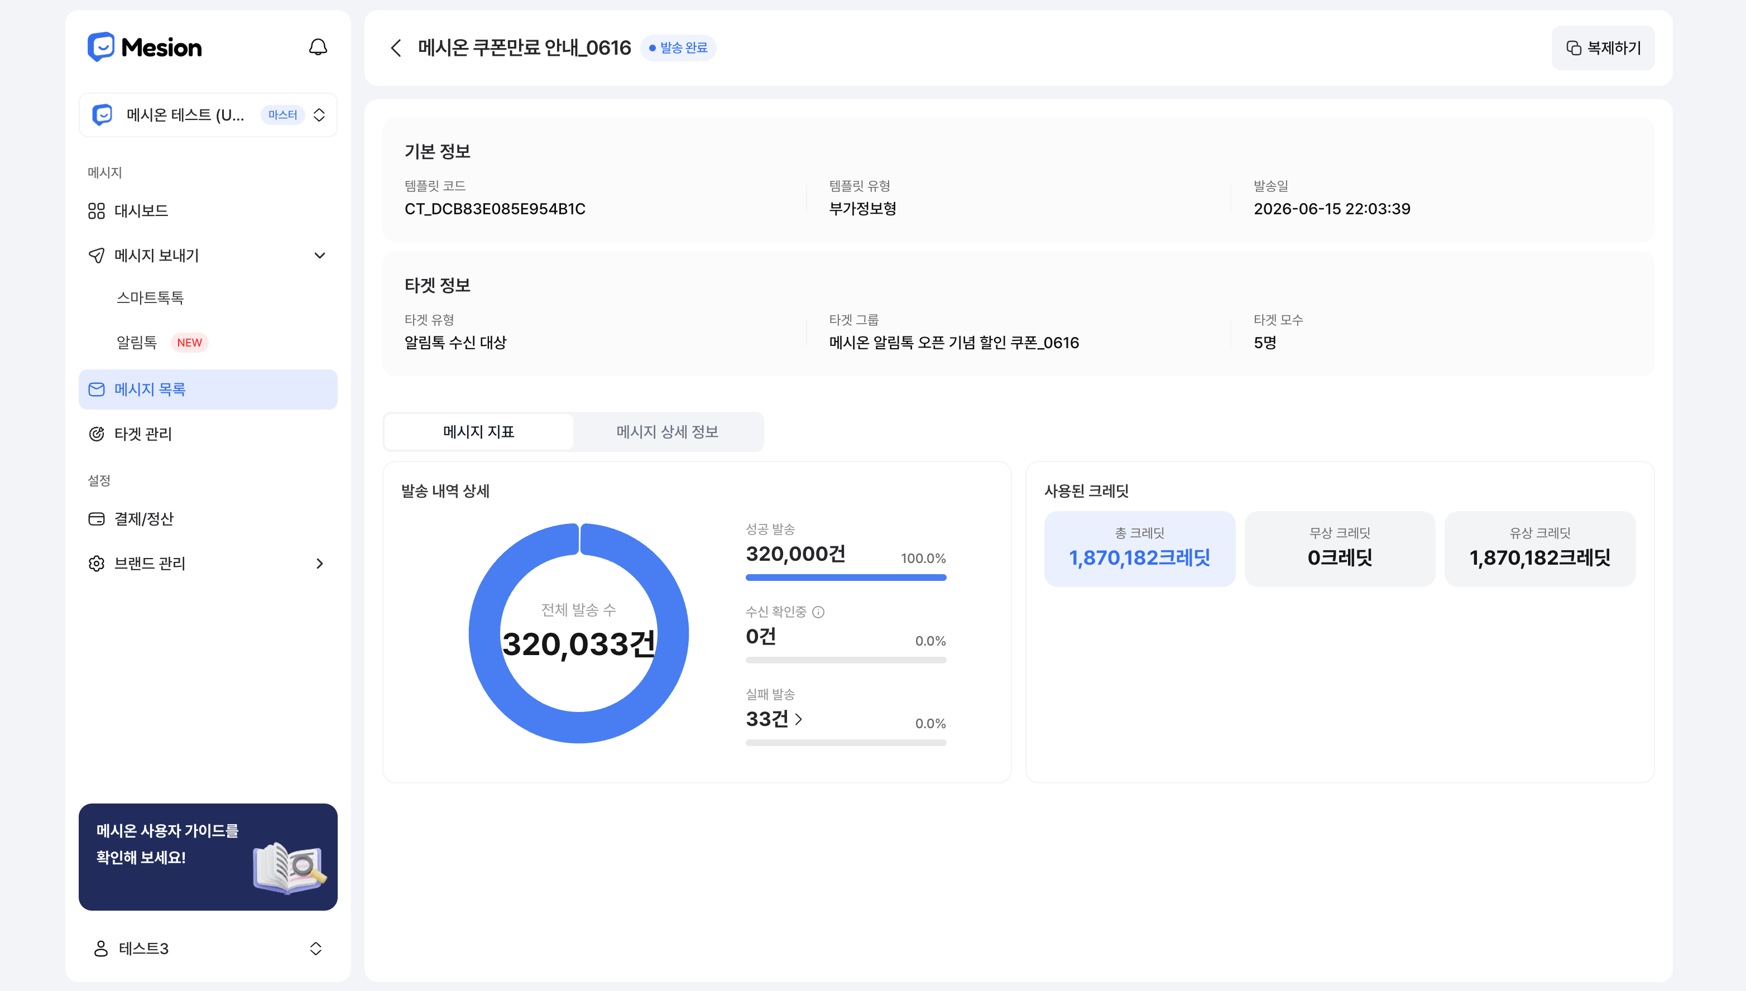1746x991 pixels.
Task: Click the Mesion logo
Action: 145,47
